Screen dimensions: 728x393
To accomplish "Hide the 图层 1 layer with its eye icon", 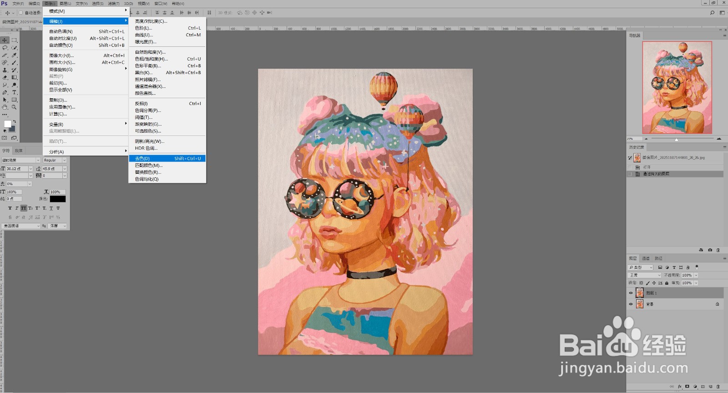I will (631, 293).
